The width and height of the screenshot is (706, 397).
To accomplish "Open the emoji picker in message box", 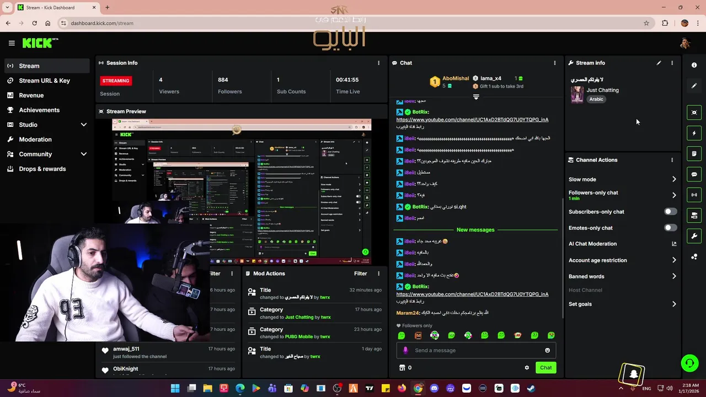I will (x=547, y=350).
